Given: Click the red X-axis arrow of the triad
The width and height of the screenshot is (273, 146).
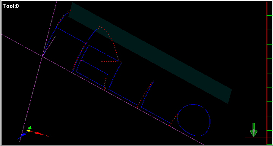Looking at the screenshot, I should coord(39,133).
